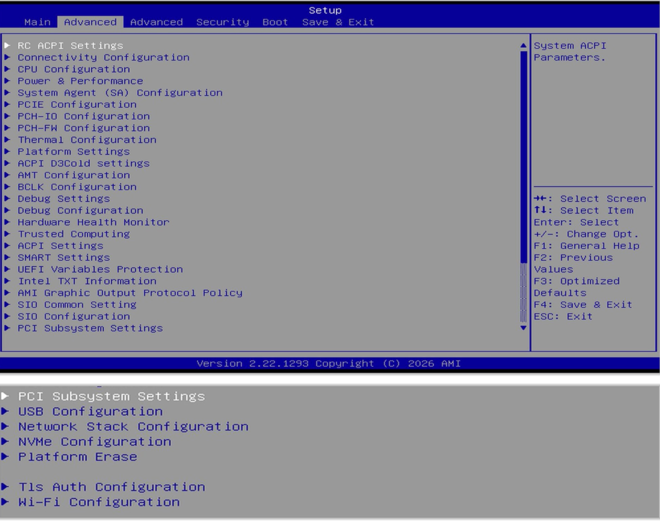
Task: Select Network Stack Configuration
Action: click(x=133, y=426)
